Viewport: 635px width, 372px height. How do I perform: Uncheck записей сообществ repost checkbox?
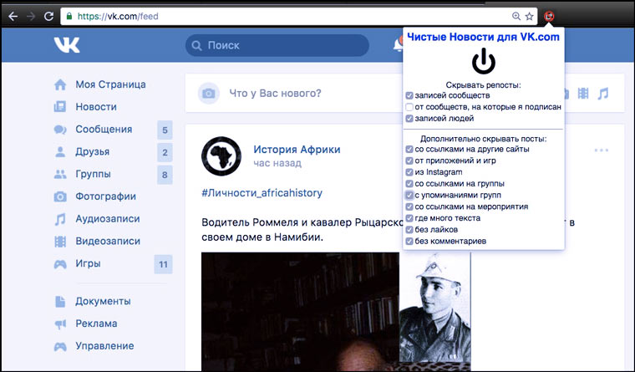[x=409, y=95]
